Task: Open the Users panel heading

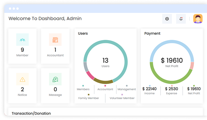Action: click(x=83, y=34)
